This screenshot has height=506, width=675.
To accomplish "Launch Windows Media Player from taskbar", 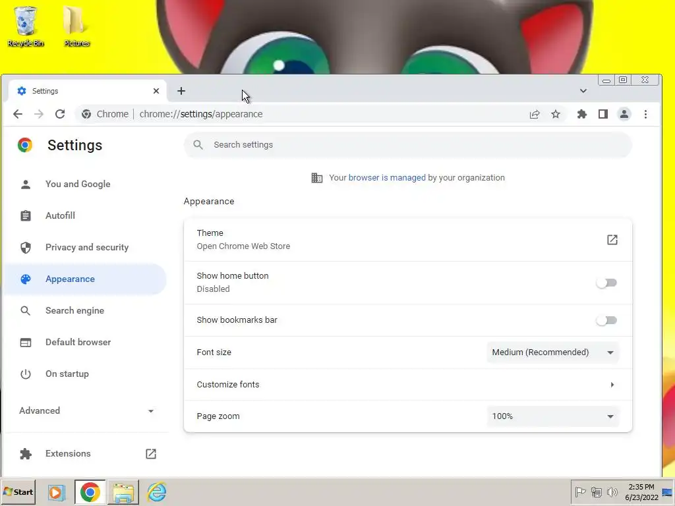I will (x=57, y=492).
